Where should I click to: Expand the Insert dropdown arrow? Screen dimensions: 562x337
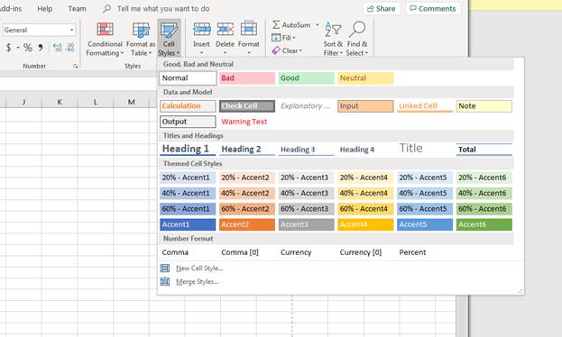(x=201, y=53)
